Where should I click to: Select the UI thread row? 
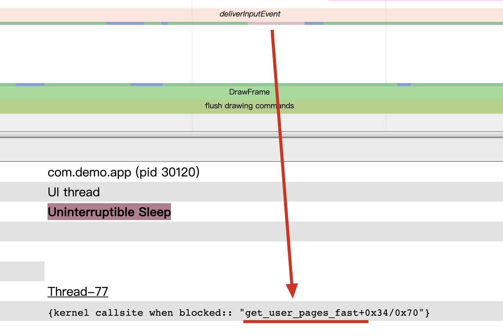(74, 192)
